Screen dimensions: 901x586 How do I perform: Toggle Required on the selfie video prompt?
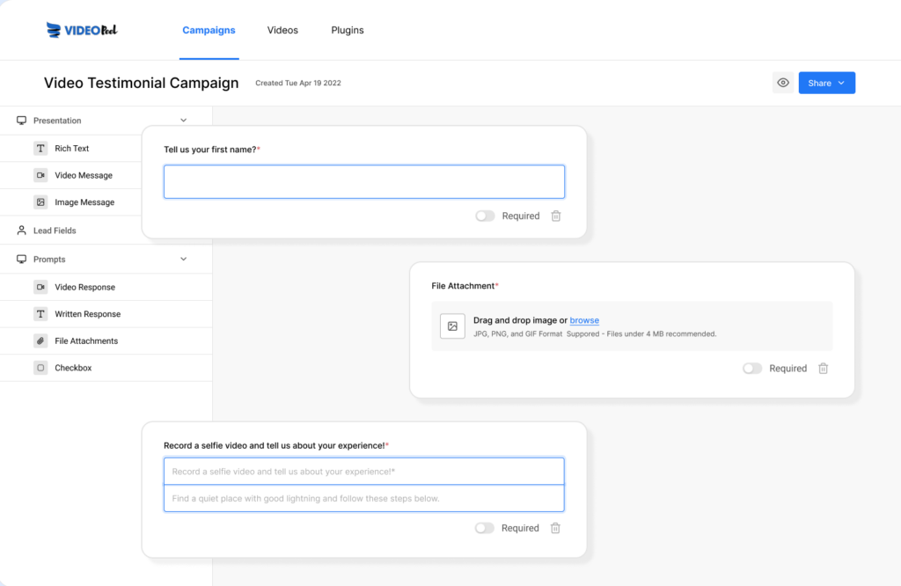click(x=485, y=528)
